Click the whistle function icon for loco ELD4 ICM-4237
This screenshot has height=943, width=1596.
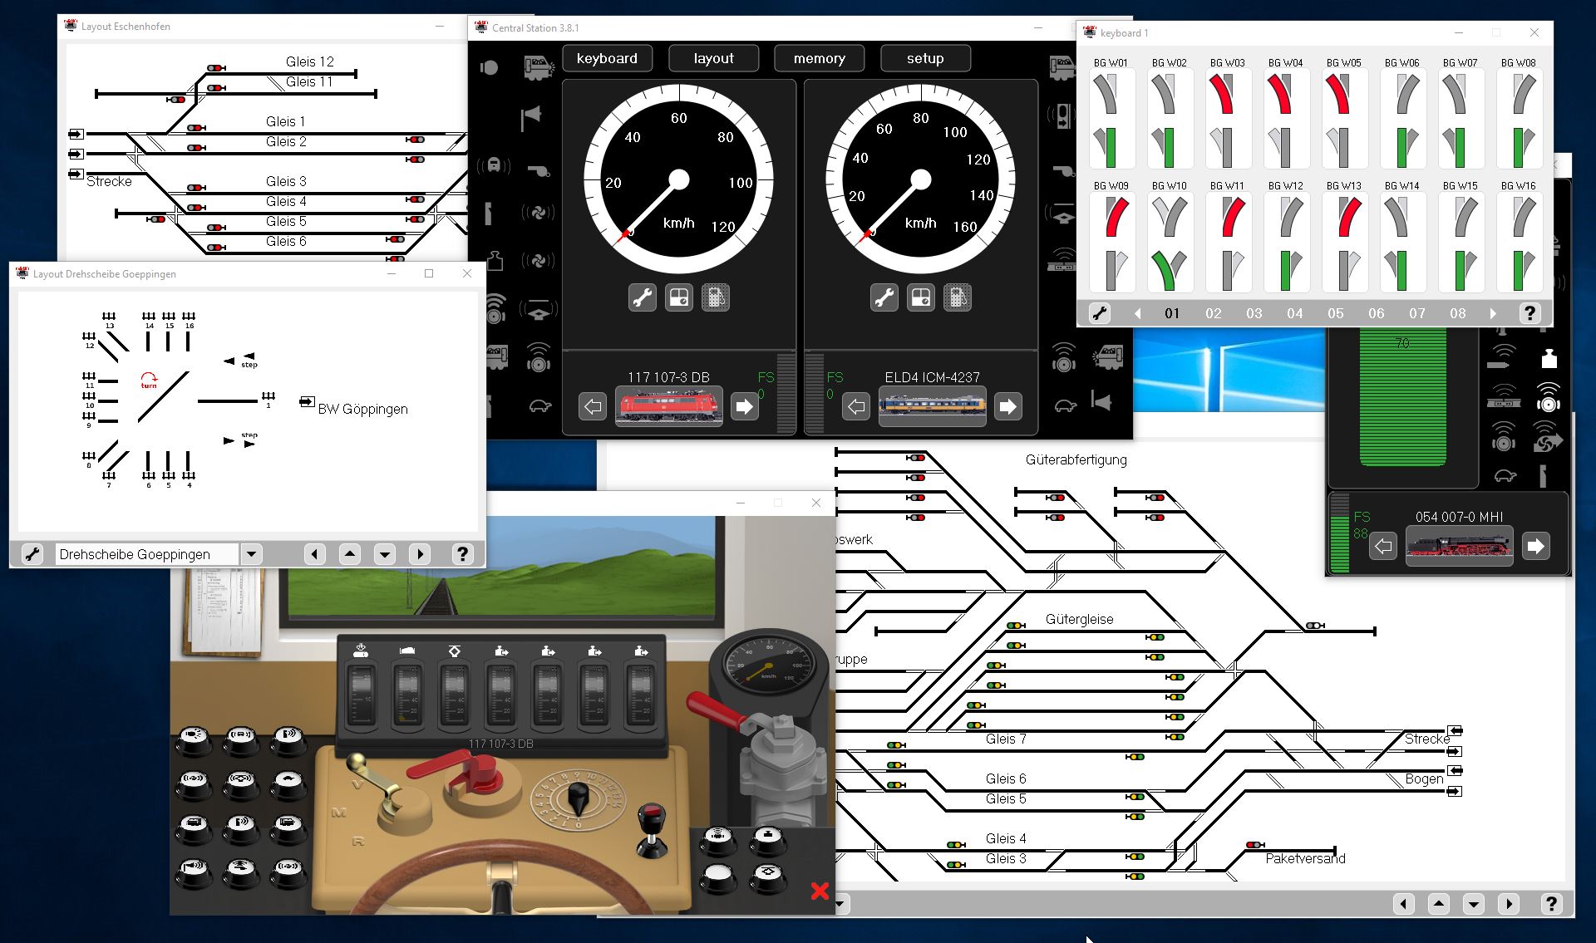point(1064,171)
